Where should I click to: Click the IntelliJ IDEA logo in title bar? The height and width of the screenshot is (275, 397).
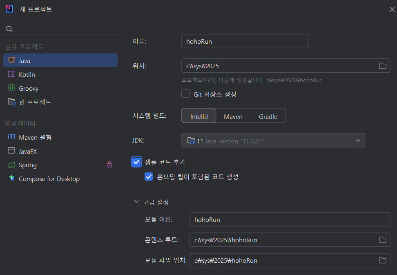tap(9, 9)
